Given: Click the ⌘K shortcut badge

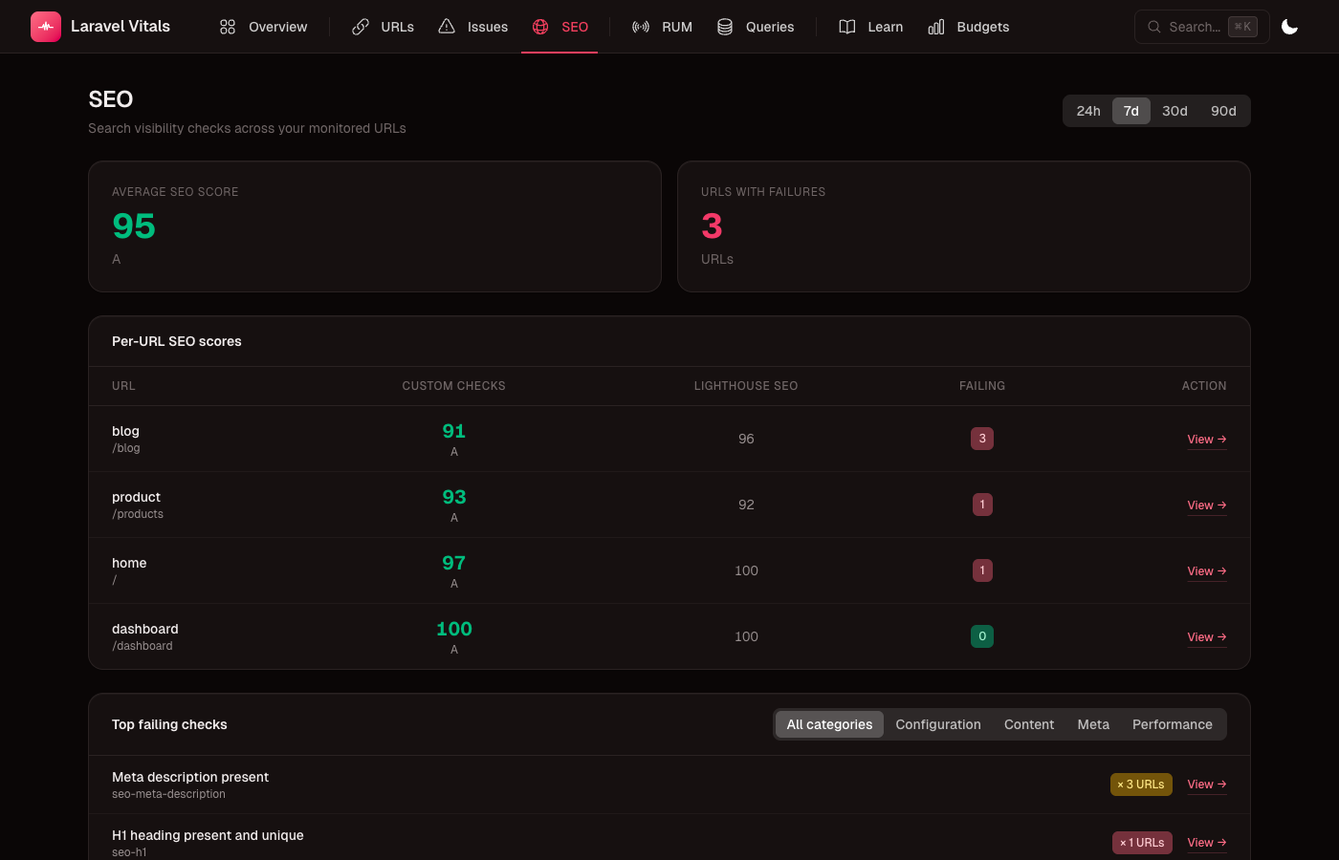Looking at the screenshot, I should click(x=1242, y=27).
